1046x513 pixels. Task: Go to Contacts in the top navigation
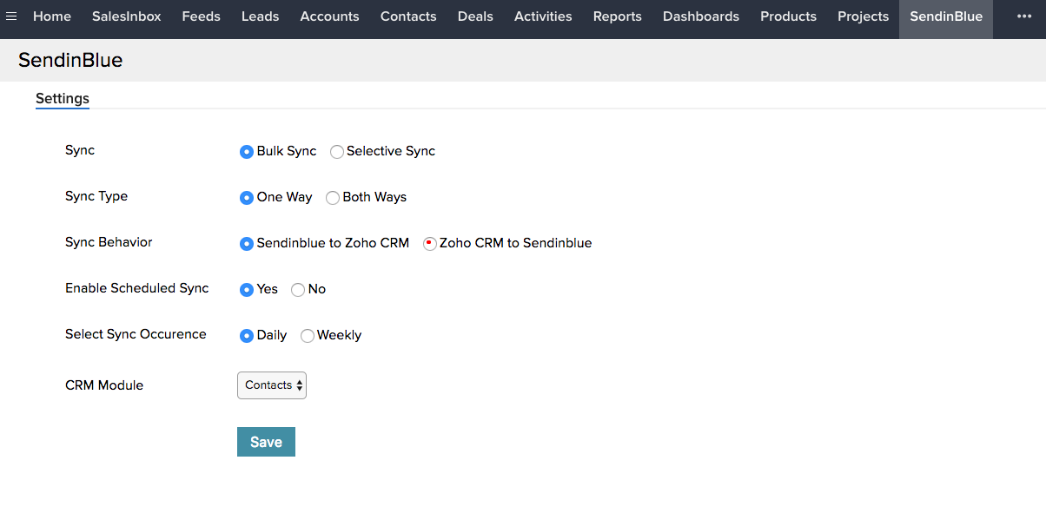click(408, 16)
